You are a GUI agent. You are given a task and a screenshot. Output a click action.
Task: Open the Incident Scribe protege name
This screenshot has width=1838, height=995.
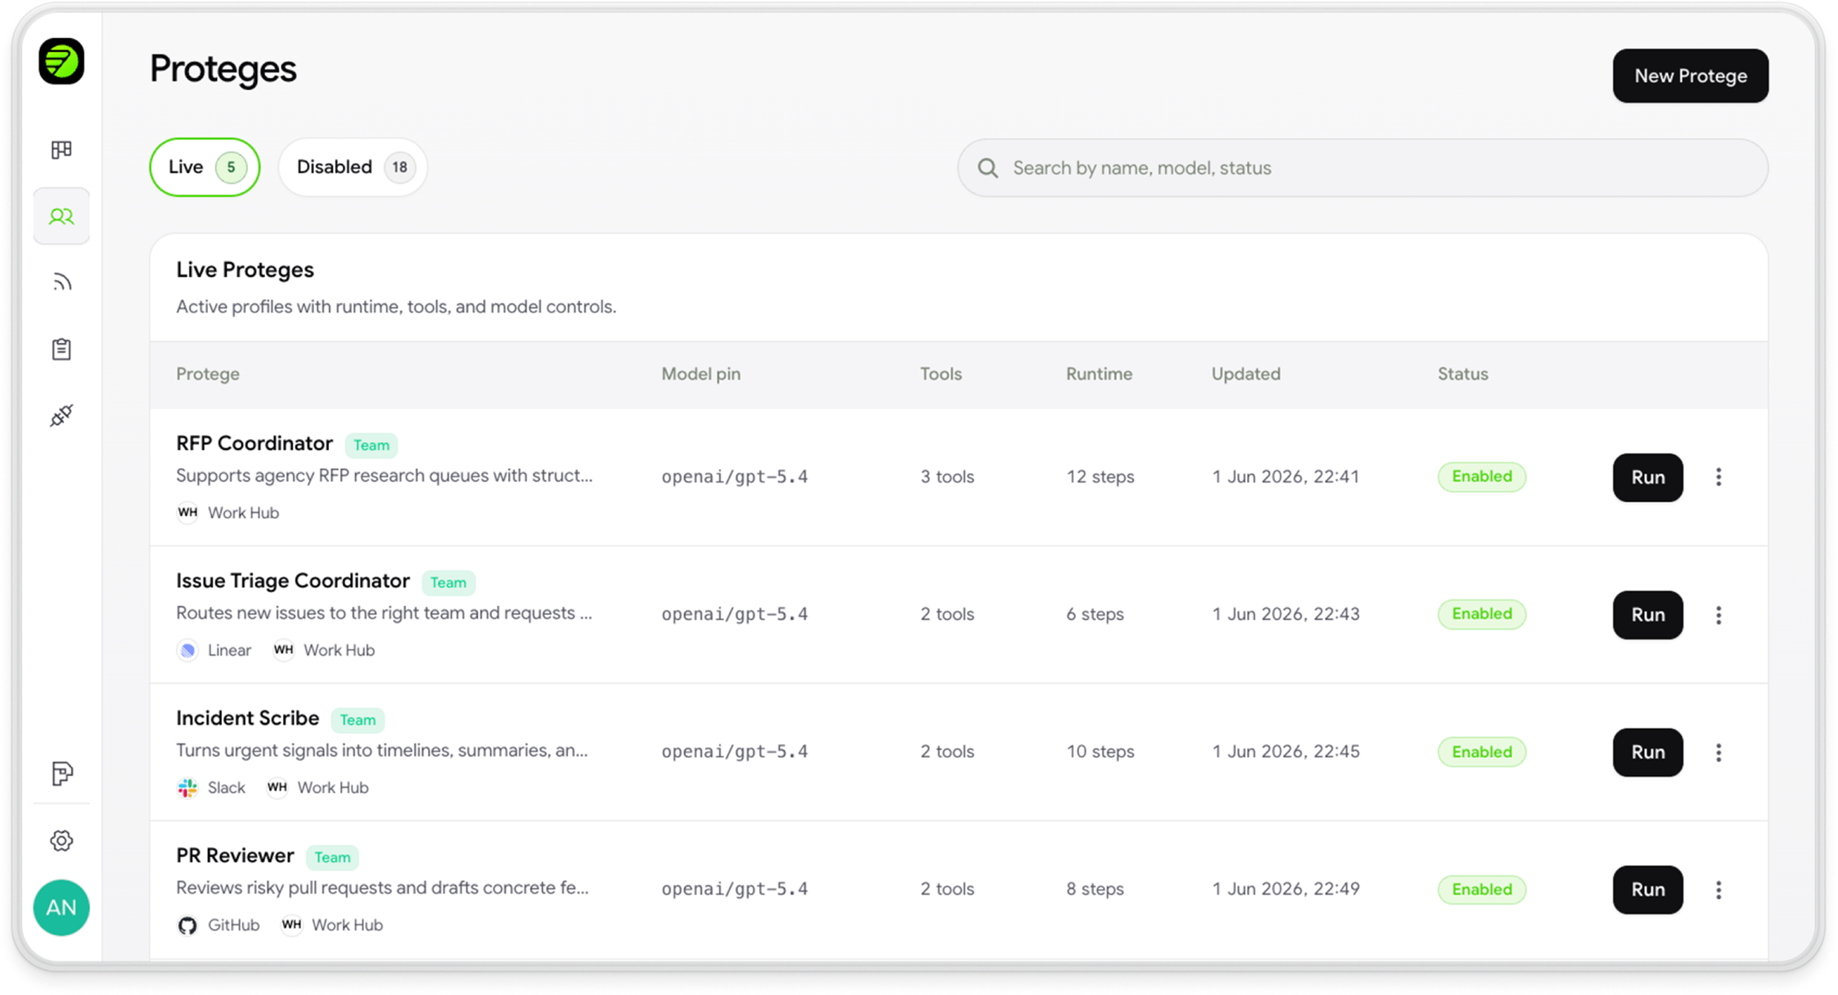click(x=247, y=718)
